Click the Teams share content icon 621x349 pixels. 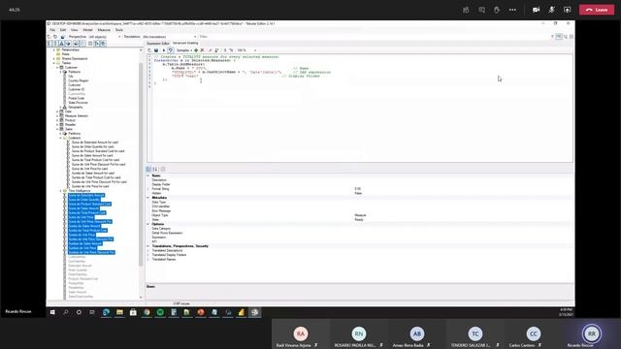click(567, 10)
